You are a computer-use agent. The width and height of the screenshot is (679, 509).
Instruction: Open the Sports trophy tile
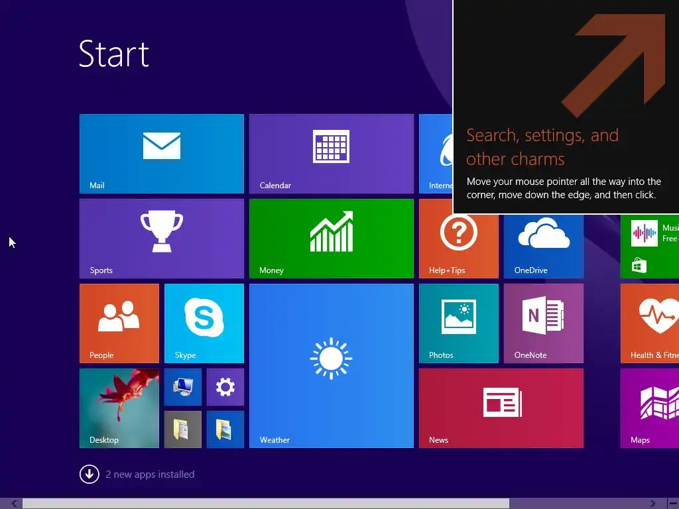(162, 239)
